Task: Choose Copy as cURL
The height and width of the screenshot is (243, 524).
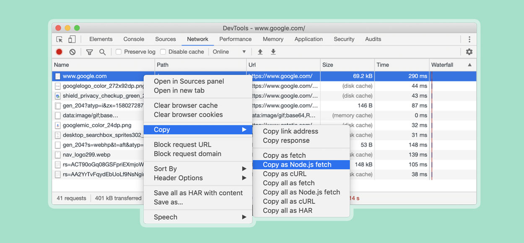Action: pyautogui.click(x=285, y=174)
